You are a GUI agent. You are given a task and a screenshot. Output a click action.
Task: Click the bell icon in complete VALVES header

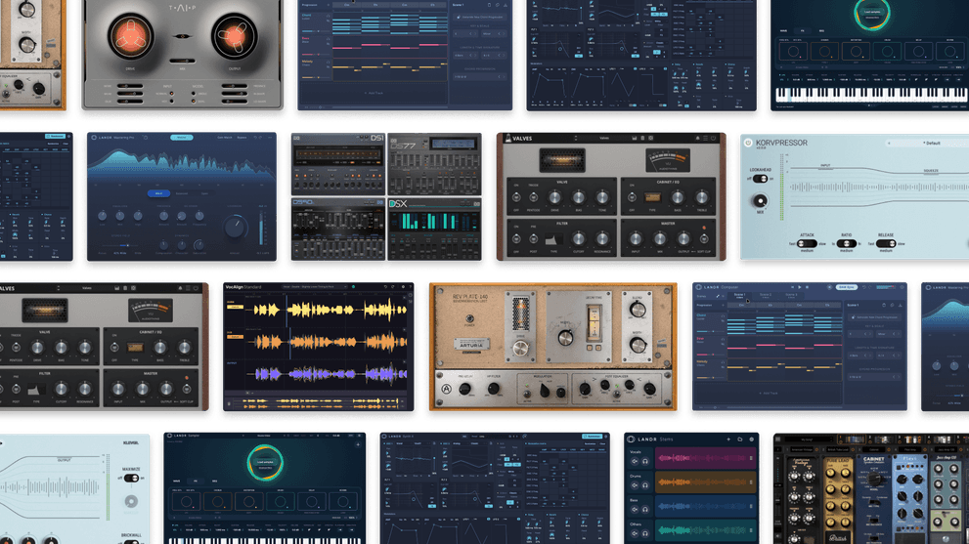698,138
